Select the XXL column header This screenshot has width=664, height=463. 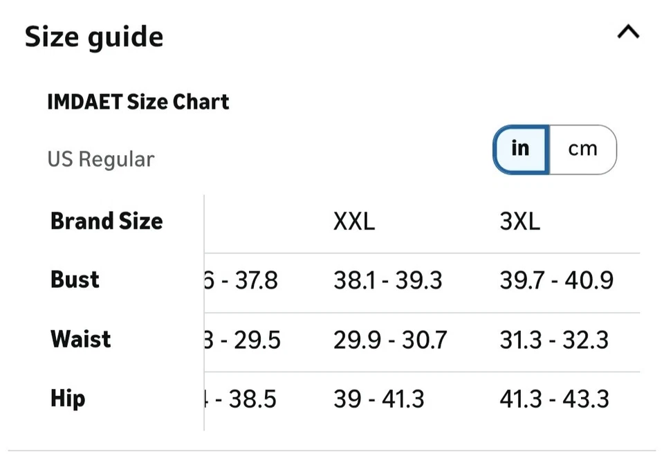353,221
